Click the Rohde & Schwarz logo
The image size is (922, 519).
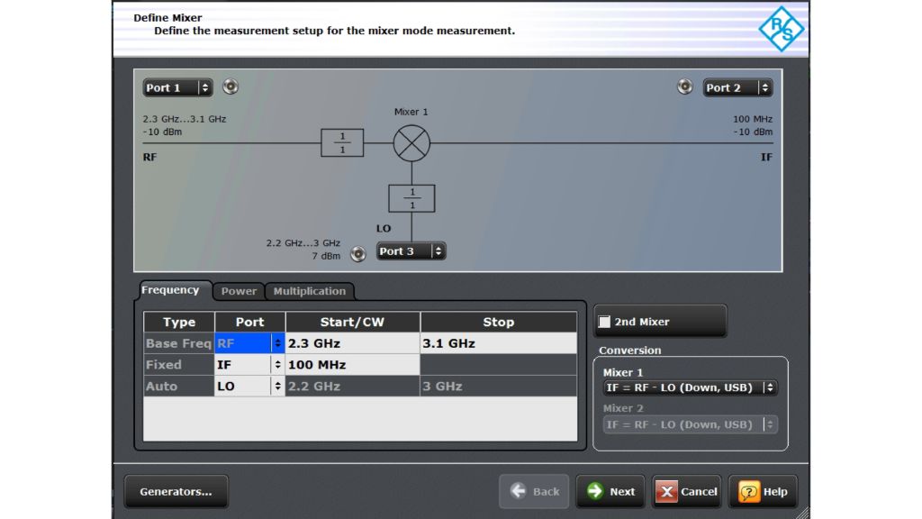tap(782, 30)
